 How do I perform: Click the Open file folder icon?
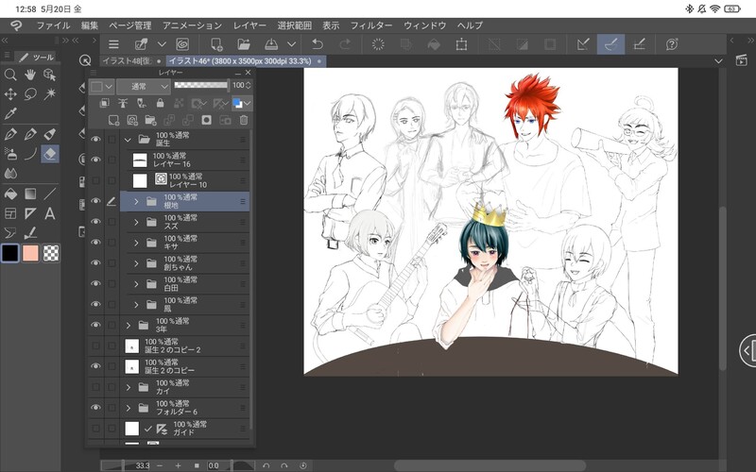point(244,44)
